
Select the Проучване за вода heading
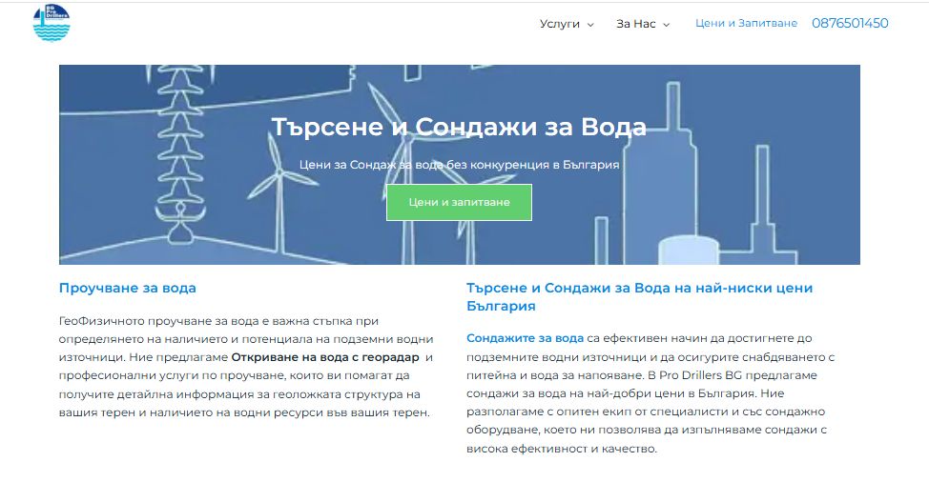pyautogui.click(x=128, y=288)
